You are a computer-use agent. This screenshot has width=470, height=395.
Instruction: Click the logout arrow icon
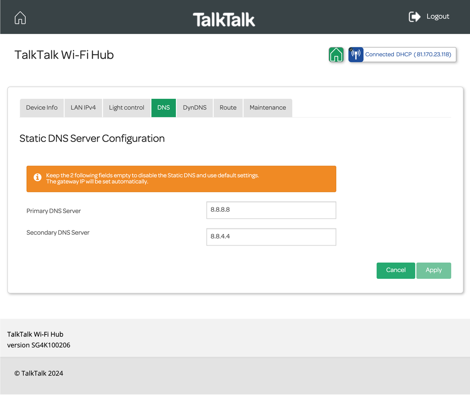pyautogui.click(x=414, y=17)
